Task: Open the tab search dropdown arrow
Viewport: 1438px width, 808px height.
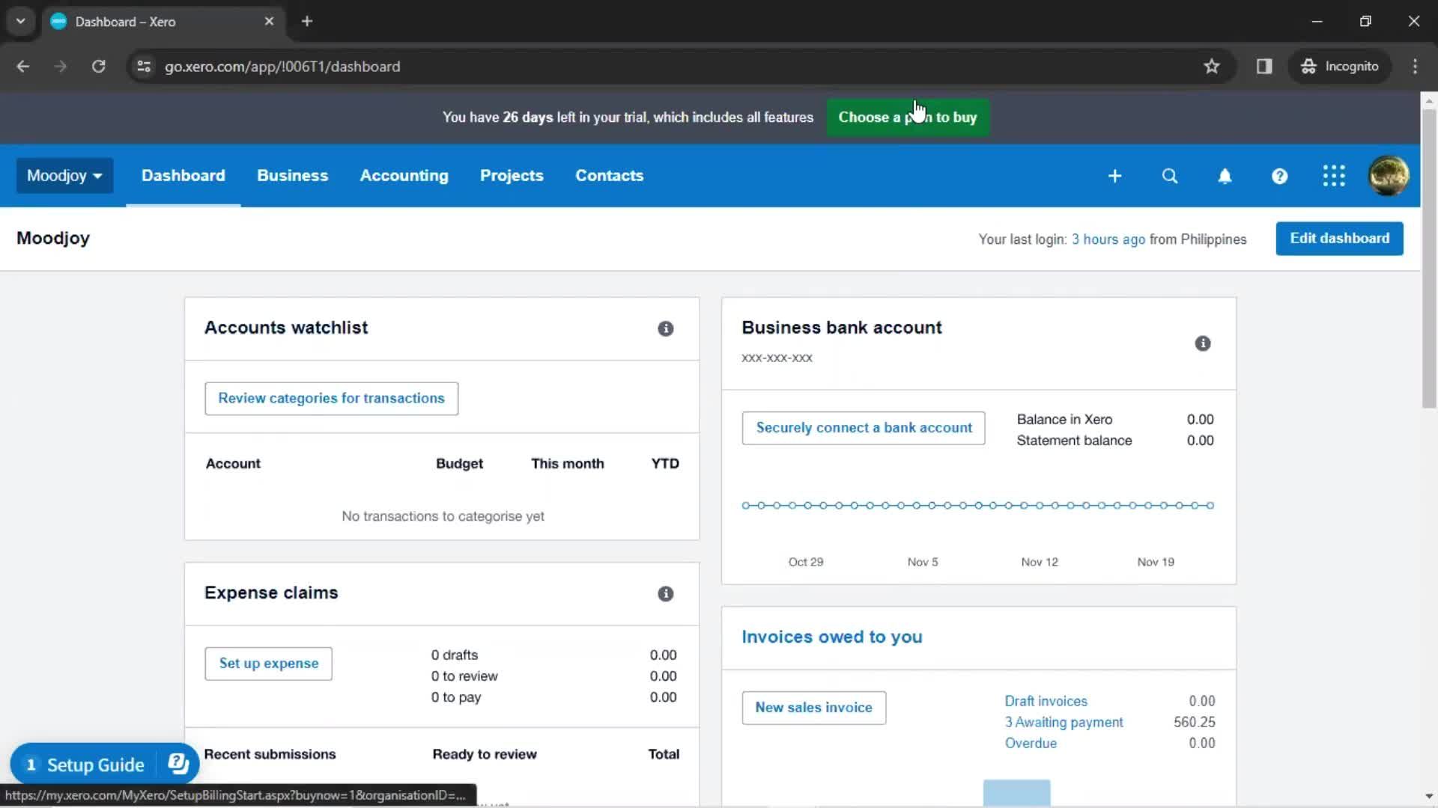Action: [x=20, y=21]
